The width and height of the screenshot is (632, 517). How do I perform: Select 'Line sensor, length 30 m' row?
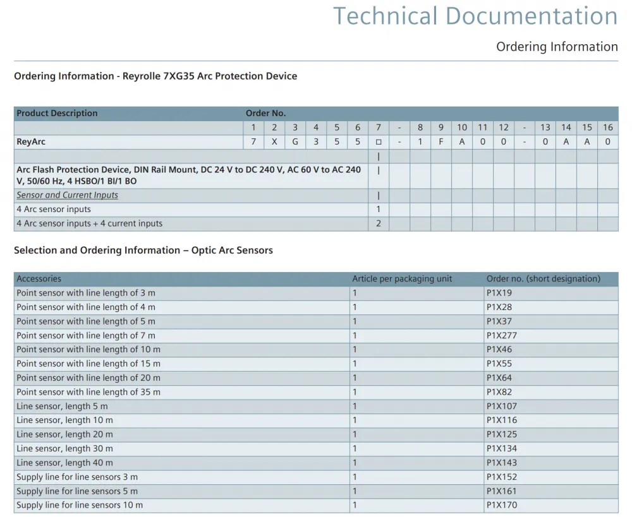click(x=316, y=449)
